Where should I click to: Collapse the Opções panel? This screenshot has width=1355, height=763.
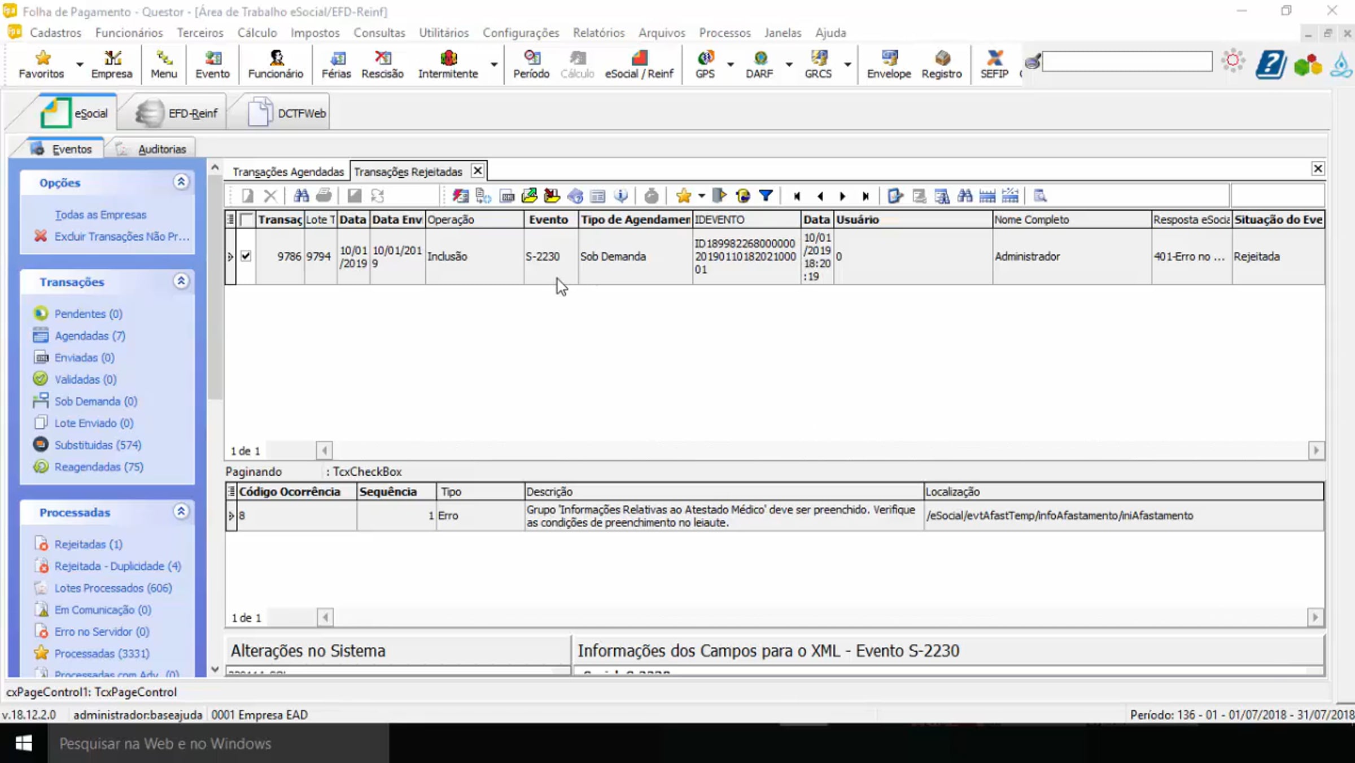tap(181, 182)
